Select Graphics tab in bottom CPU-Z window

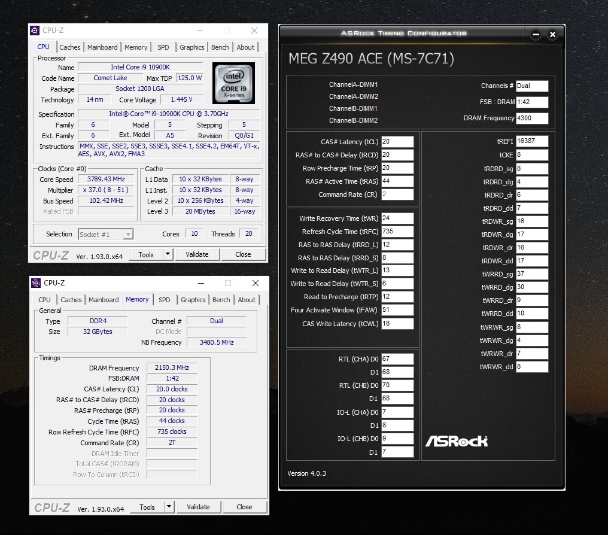click(193, 300)
